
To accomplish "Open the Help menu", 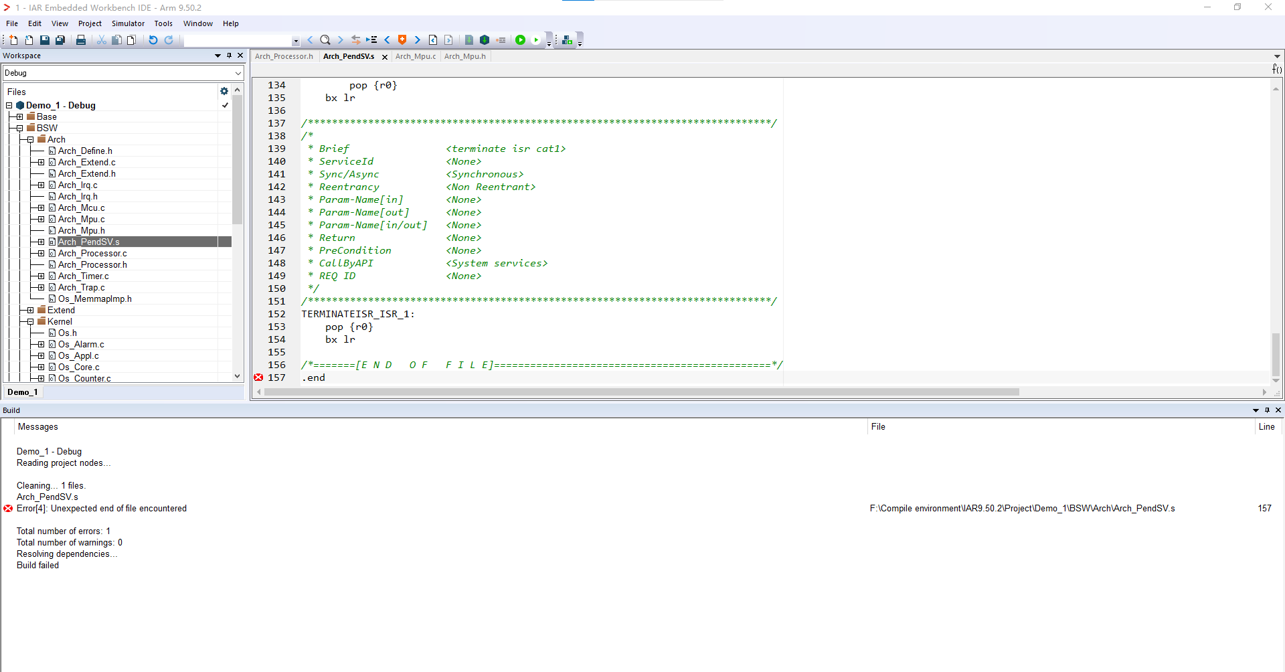I will (231, 23).
